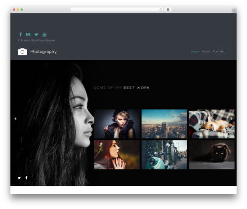Screen dimensions: 247x209
Task: Open the About menu item
Action: 206,51
